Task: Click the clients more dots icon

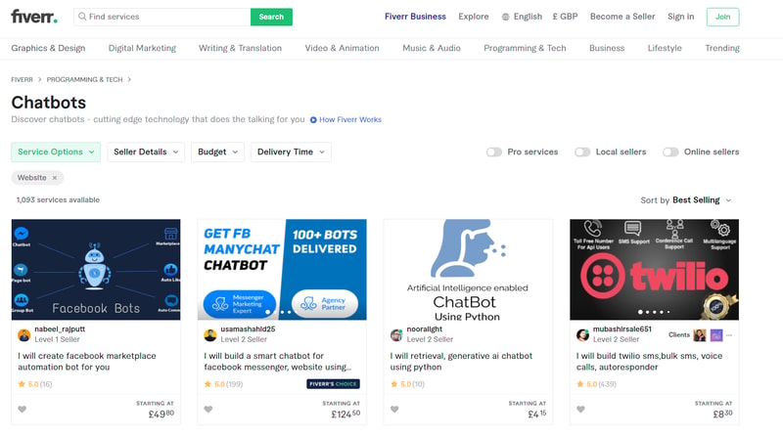Action: [729, 335]
